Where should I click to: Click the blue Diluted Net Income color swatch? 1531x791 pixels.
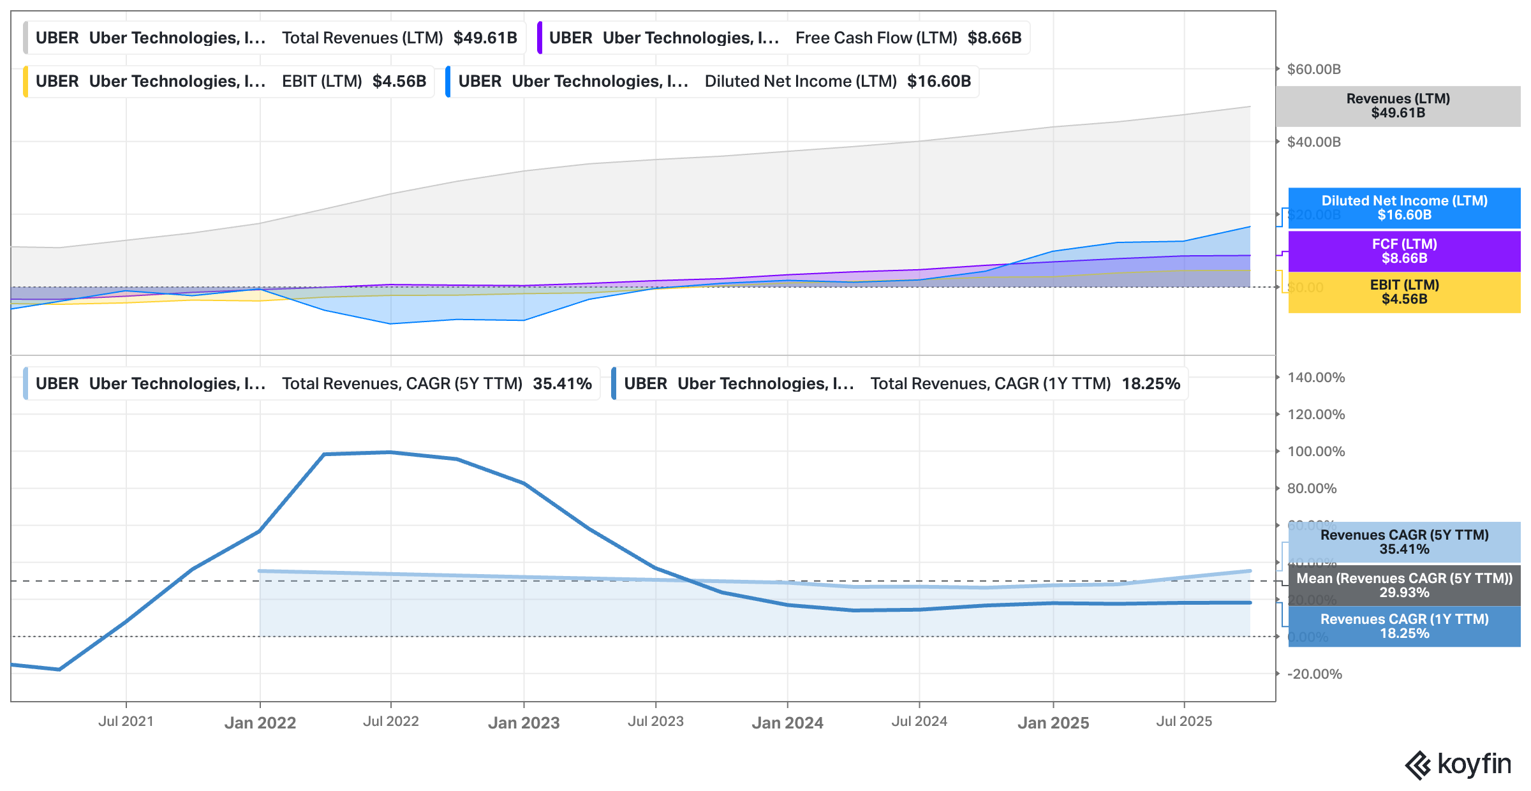(448, 82)
